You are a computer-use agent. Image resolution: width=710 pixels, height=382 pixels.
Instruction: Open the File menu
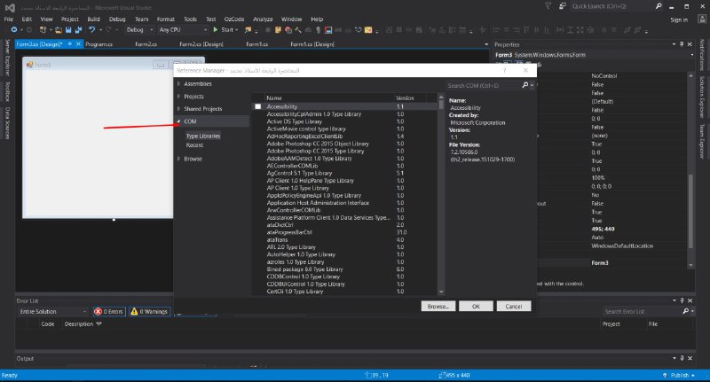click(x=9, y=19)
